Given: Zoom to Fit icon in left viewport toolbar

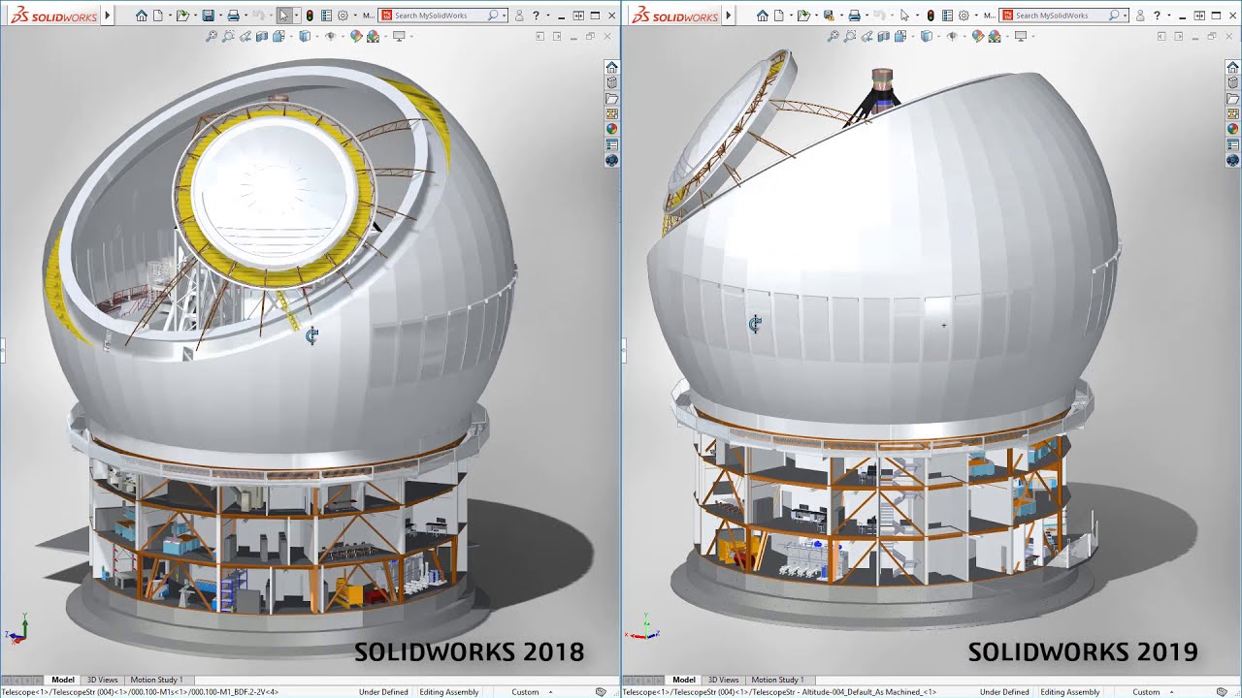Looking at the screenshot, I should point(212,36).
